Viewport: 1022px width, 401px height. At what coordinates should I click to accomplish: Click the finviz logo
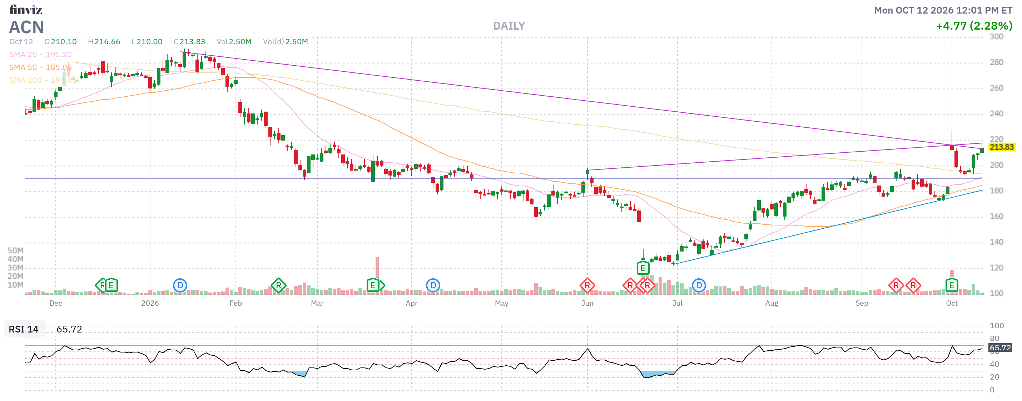coord(26,10)
